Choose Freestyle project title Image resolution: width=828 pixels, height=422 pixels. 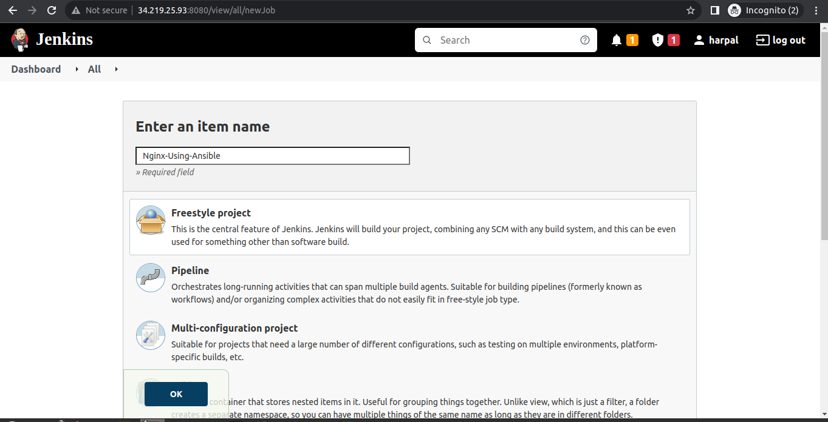click(x=211, y=213)
